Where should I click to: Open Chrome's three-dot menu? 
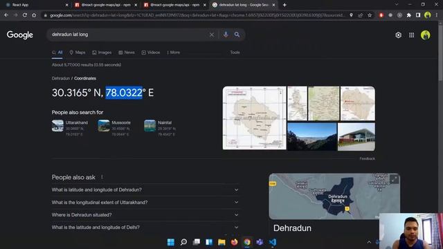[437, 15]
